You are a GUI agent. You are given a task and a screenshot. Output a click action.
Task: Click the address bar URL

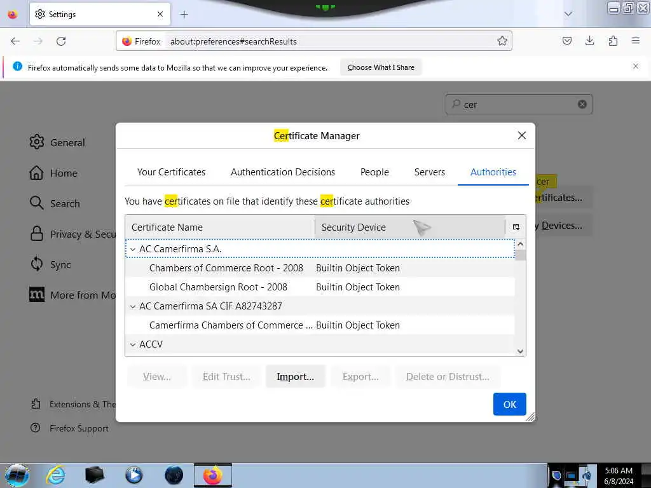click(233, 41)
